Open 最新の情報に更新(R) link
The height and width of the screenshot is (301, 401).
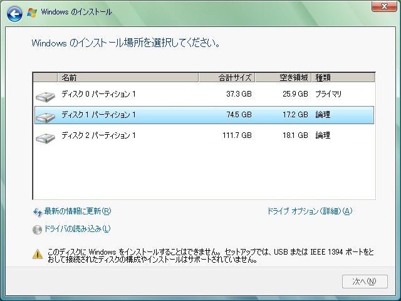tap(77, 211)
